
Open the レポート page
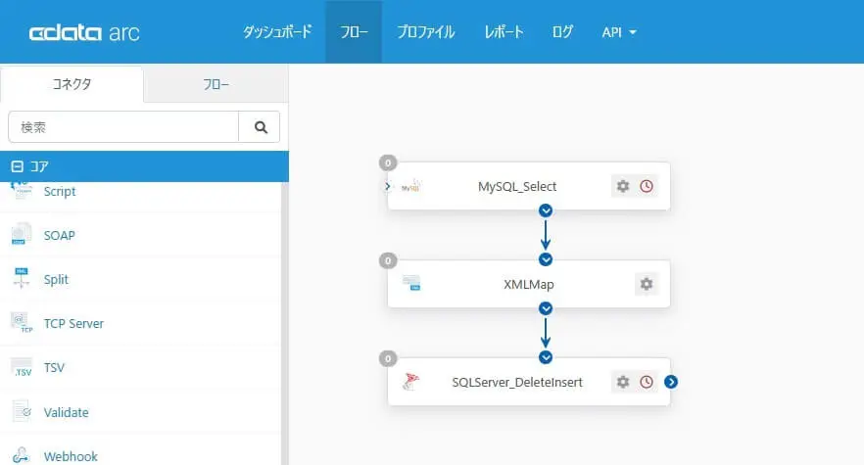[x=504, y=32]
